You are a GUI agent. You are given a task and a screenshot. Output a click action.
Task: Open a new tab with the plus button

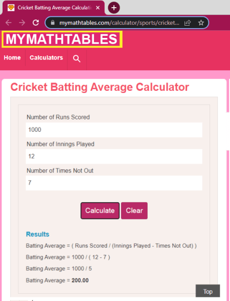(114, 8)
